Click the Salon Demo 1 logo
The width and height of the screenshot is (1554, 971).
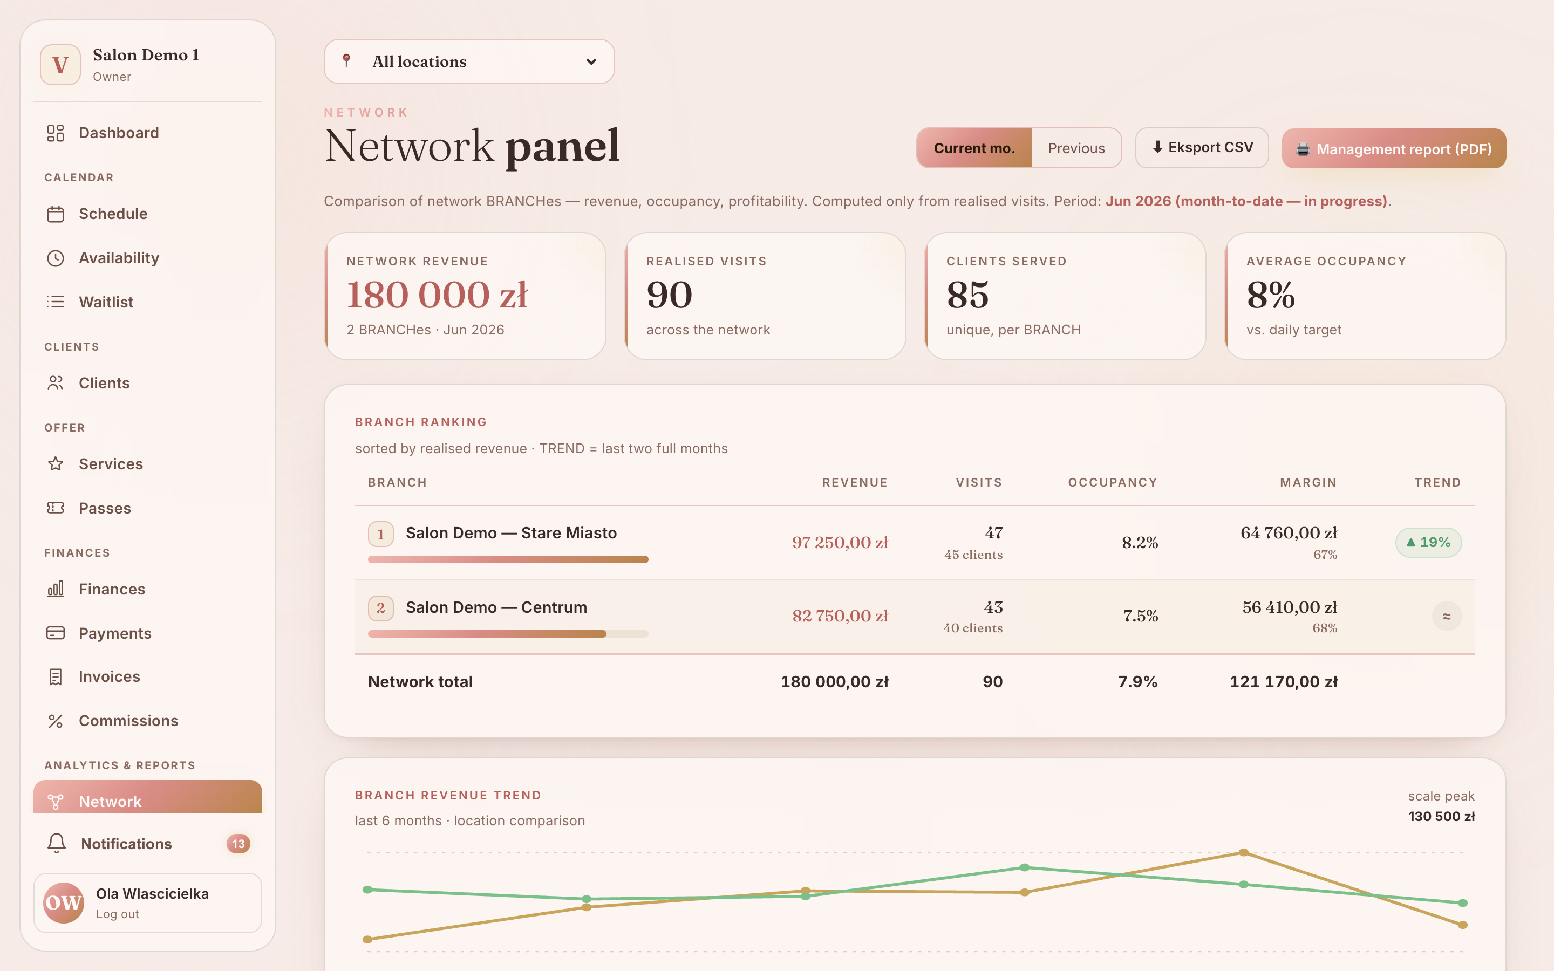60,65
